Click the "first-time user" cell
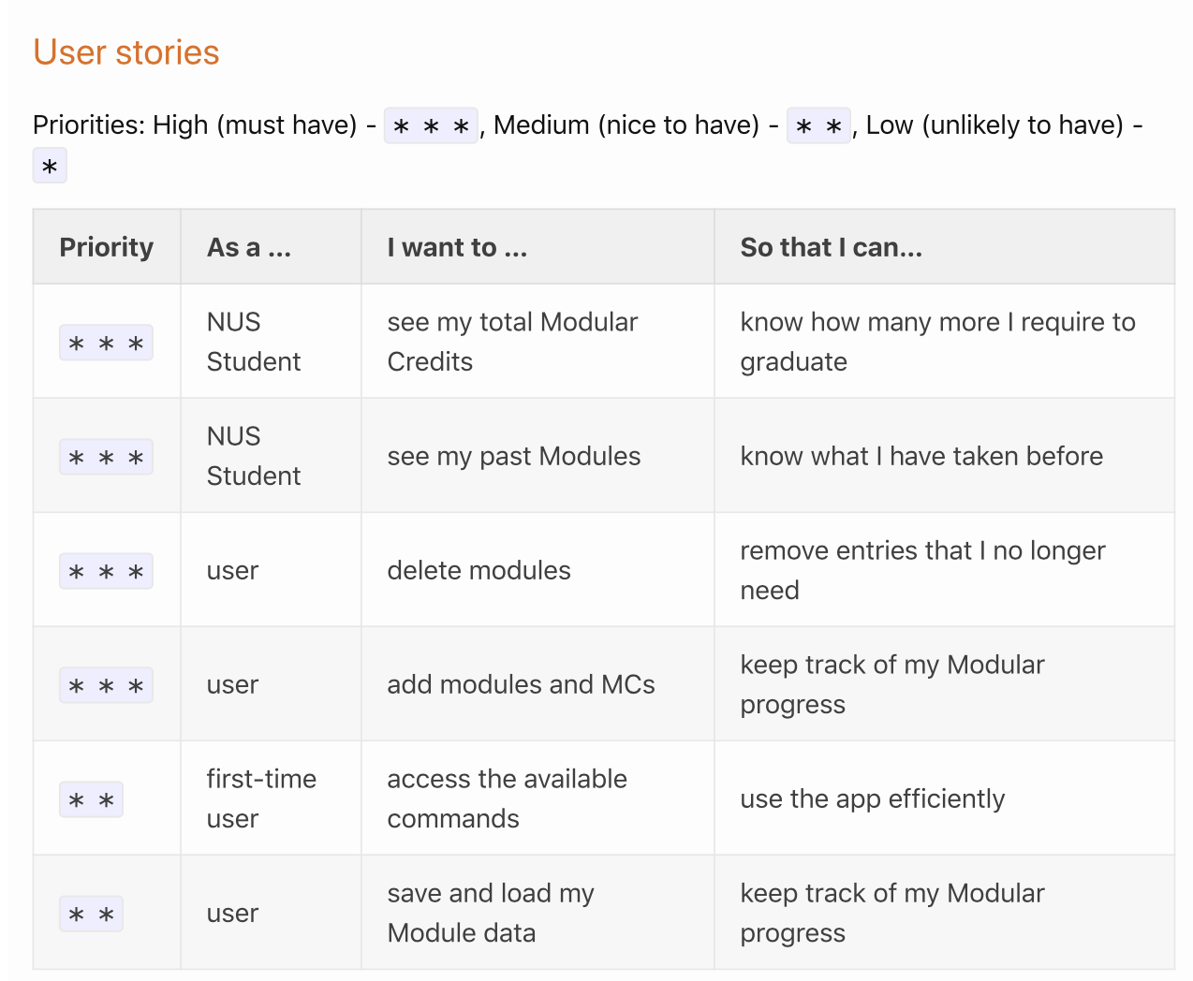The height and width of the screenshot is (981, 1193). pyautogui.click(x=271, y=798)
